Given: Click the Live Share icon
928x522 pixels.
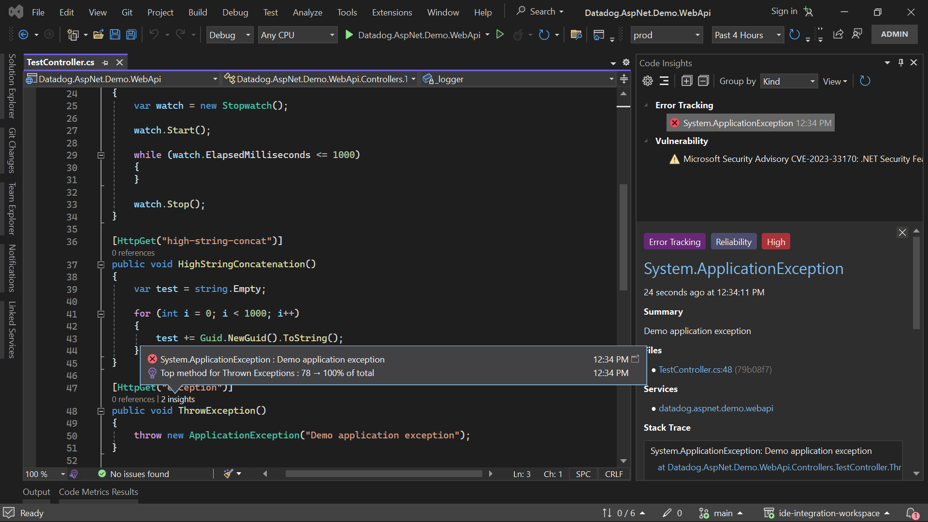Looking at the screenshot, I should tap(838, 34).
